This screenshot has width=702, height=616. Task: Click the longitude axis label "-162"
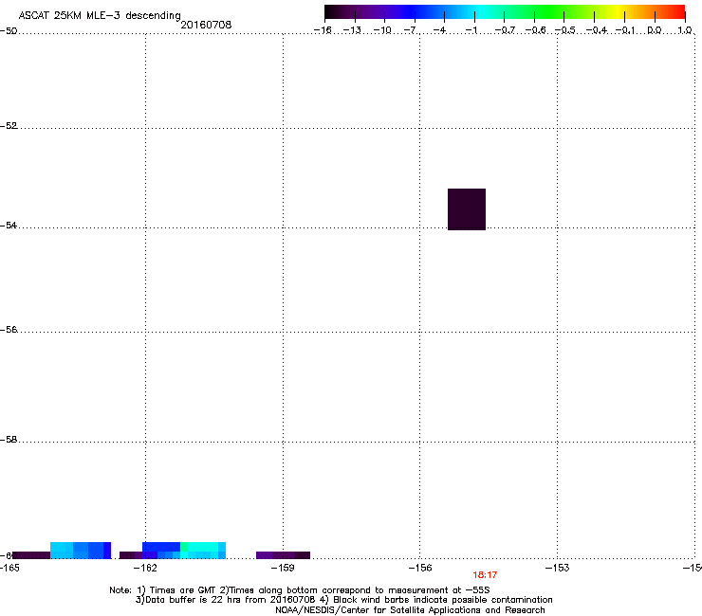tap(146, 568)
